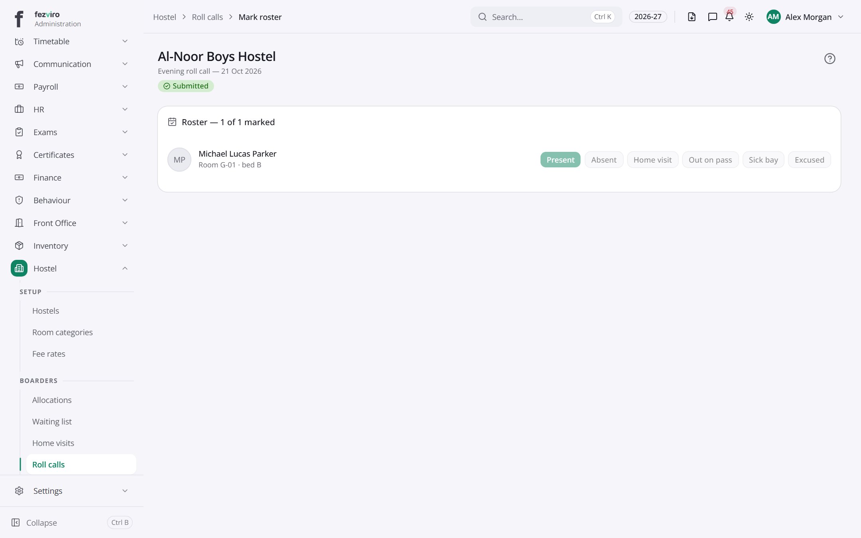Set status to Out on pass
This screenshot has width=861, height=538.
coord(710,159)
